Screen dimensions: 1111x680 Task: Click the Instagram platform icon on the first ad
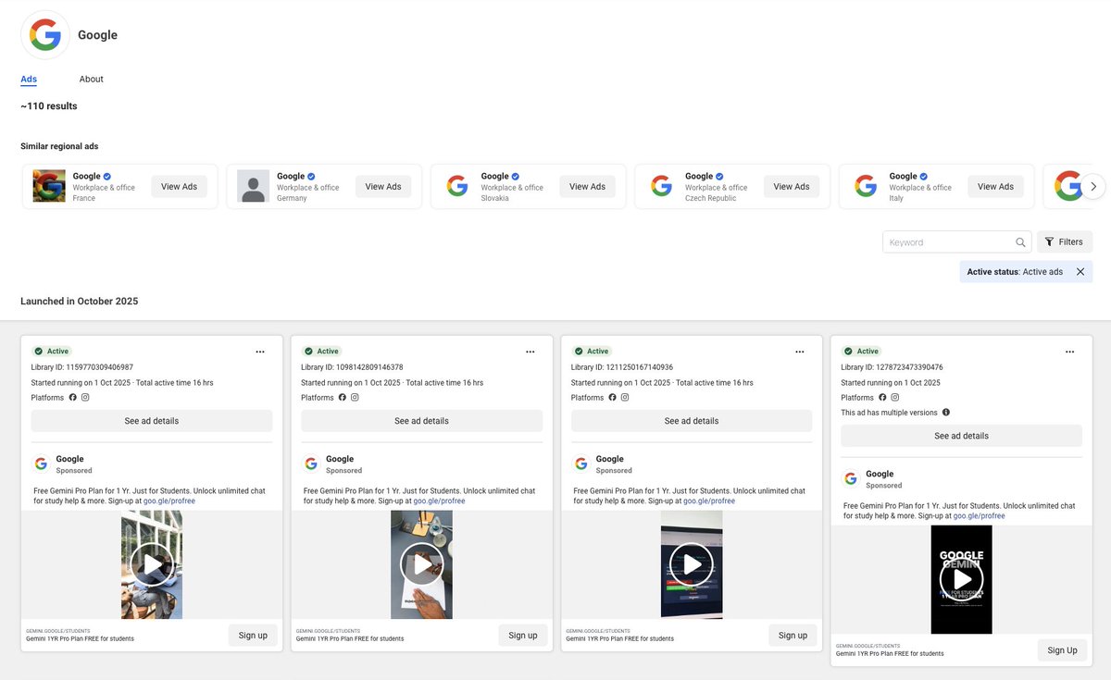click(85, 397)
